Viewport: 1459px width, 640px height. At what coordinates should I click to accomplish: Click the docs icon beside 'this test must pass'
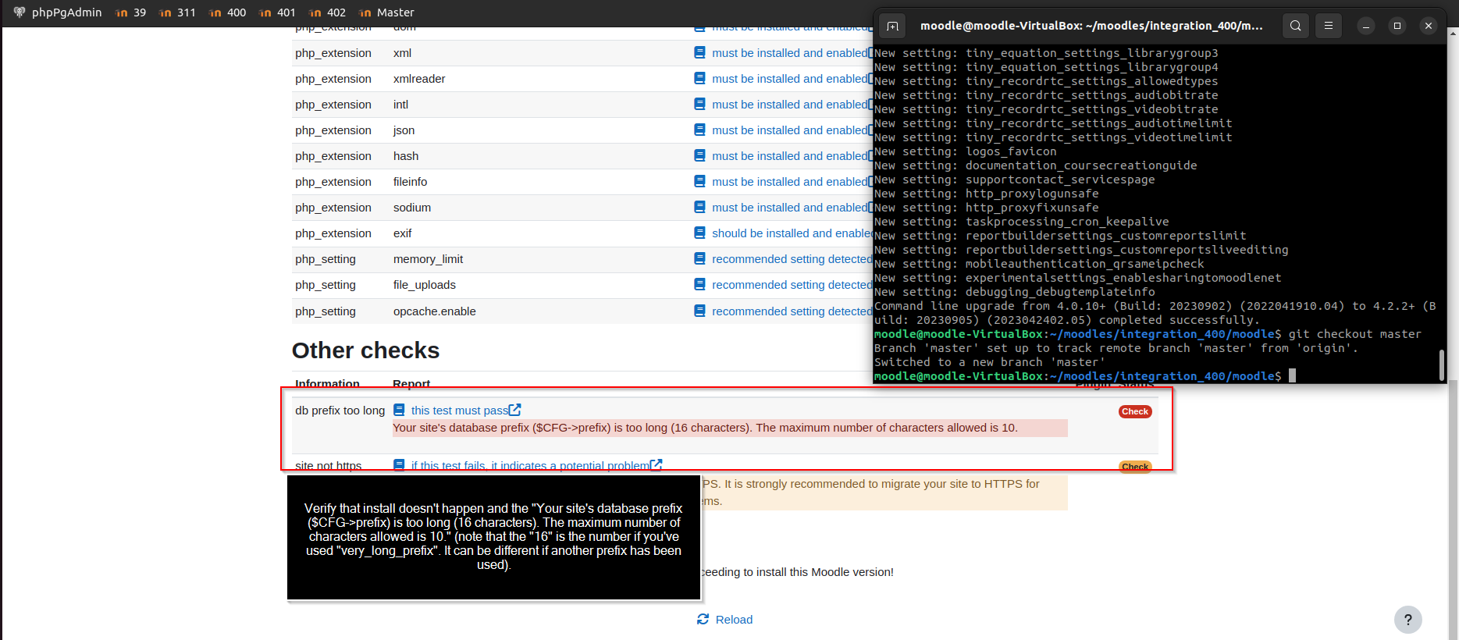pyautogui.click(x=399, y=410)
